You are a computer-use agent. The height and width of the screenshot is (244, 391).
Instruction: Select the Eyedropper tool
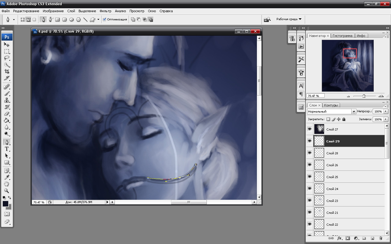click(x=7, y=177)
